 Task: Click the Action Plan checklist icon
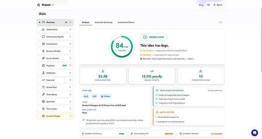(43, 87)
